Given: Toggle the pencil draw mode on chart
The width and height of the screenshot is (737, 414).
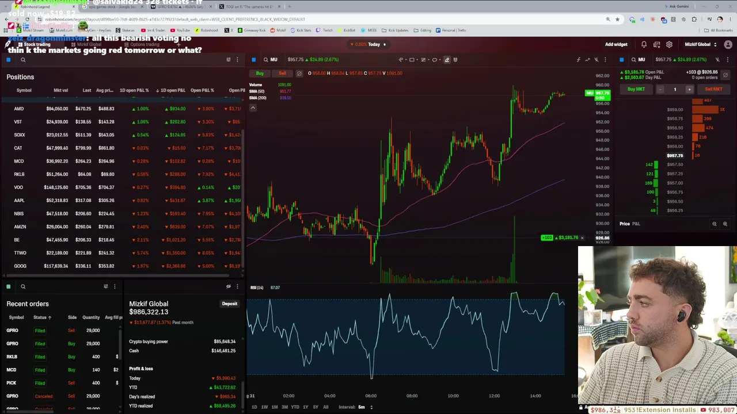Looking at the screenshot, I should (x=447, y=60).
